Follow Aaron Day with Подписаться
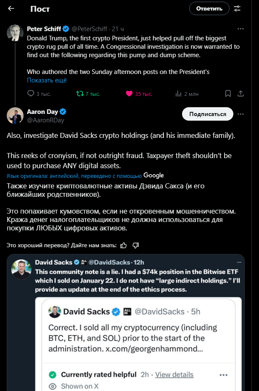Viewport: 259px width, 391px height. [x=208, y=114]
